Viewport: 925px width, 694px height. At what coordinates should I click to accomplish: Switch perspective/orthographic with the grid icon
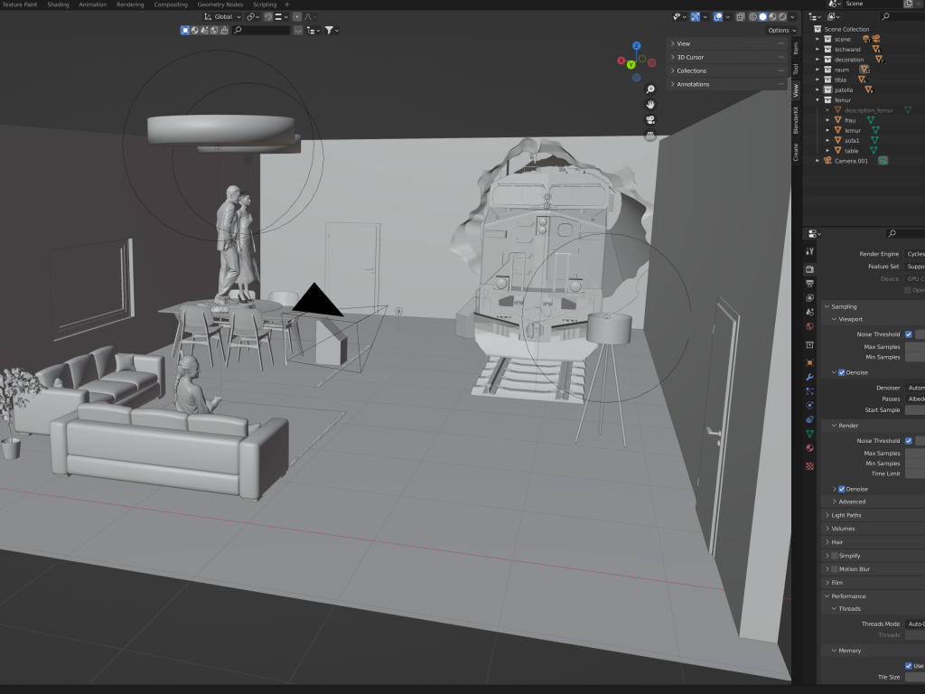650,136
